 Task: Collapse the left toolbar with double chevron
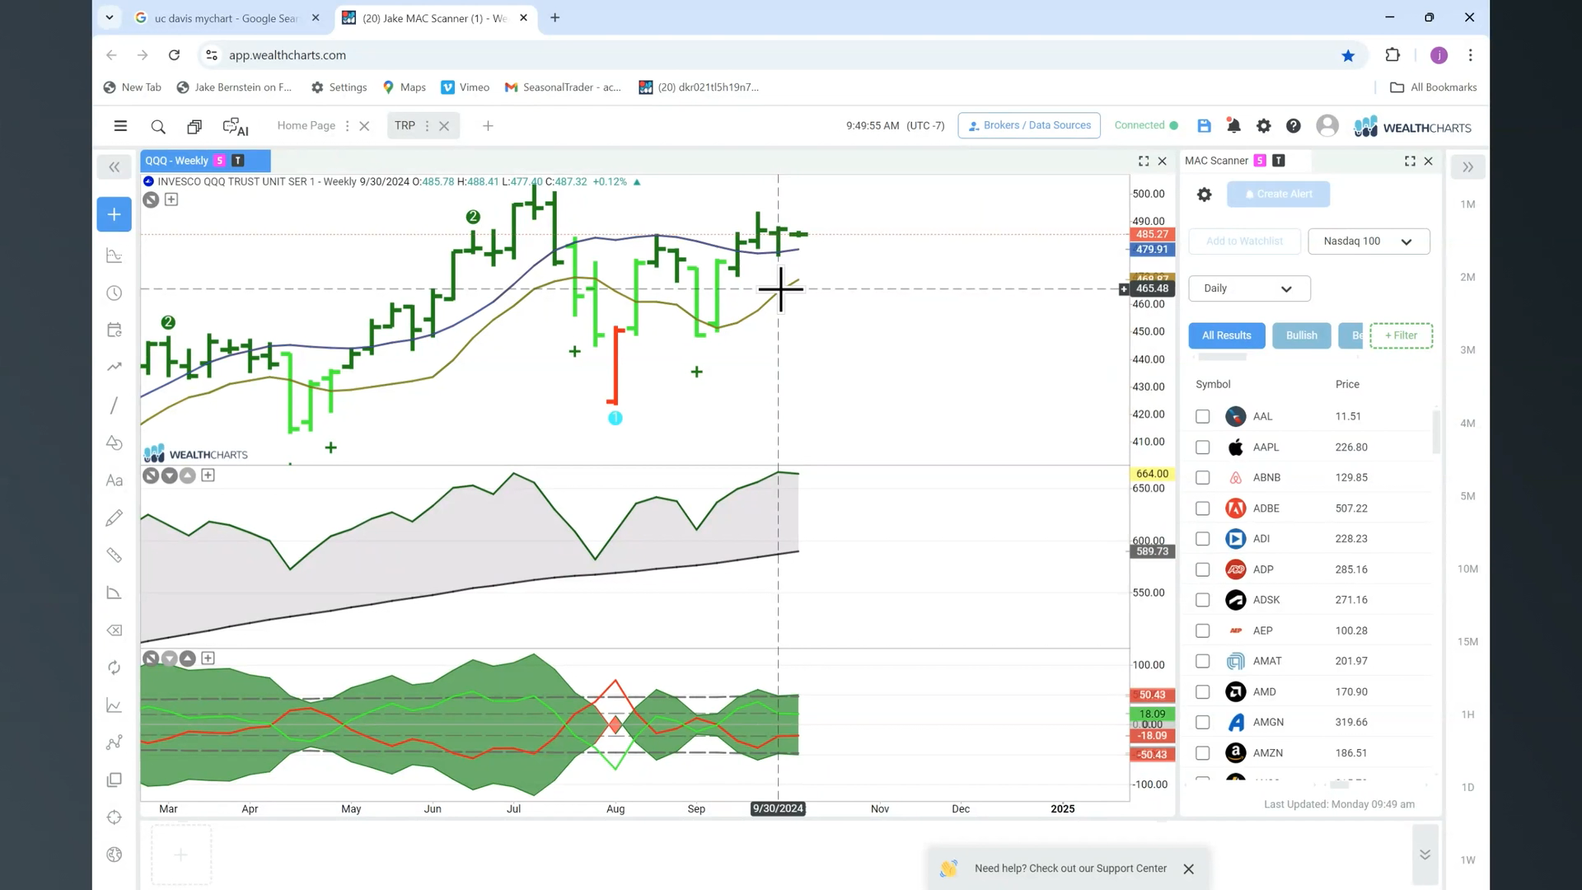115,167
